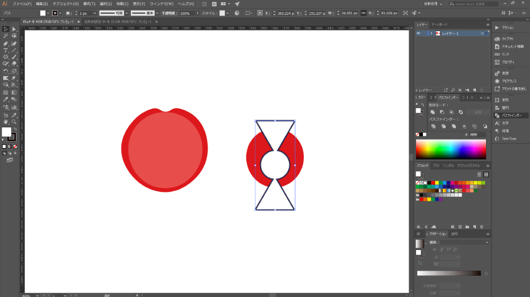Screen dimensions: 530x297
Task: Select the Paintbrush tool
Action: pyautogui.click(x=14, y=57)
